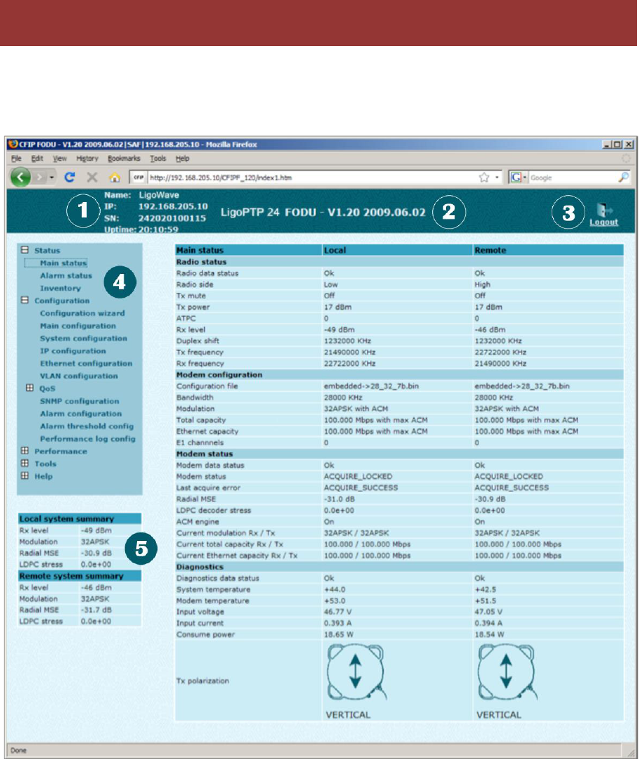Open the Edit menu
The image size is (639, 759).
pyautogui.click(x=37, y=158)
